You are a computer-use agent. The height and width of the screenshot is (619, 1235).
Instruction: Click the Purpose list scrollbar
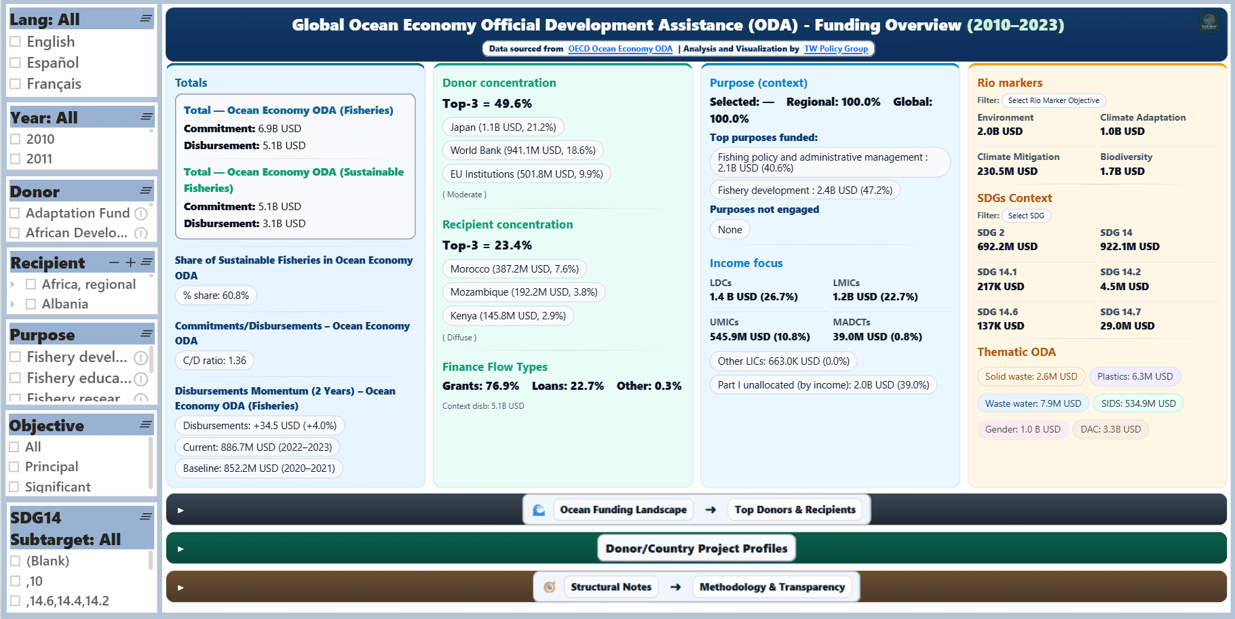(x=151, y=360)
